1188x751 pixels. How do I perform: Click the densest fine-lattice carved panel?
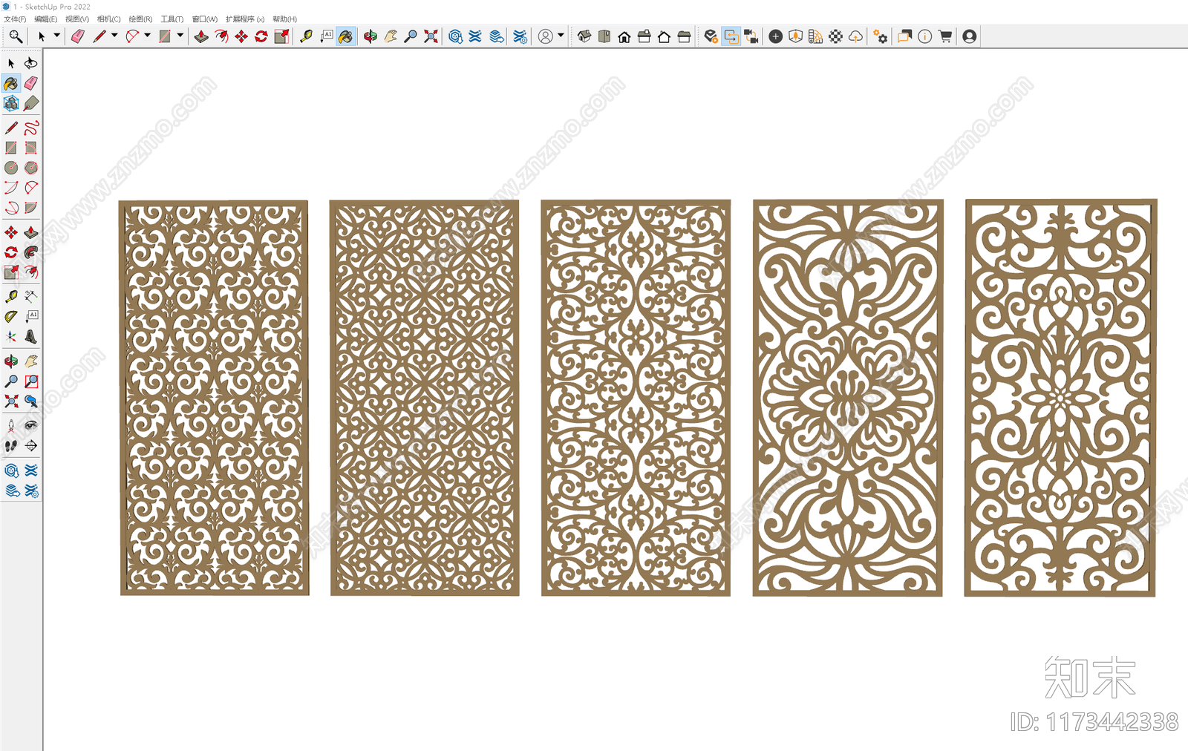click(424, 398)
